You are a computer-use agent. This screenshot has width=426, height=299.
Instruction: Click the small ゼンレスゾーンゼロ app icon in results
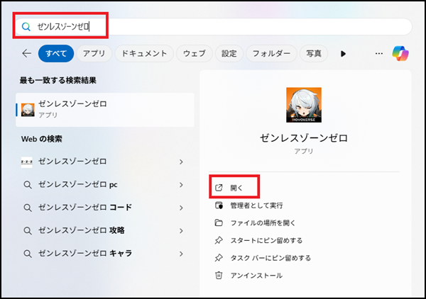tap(28, 110)
